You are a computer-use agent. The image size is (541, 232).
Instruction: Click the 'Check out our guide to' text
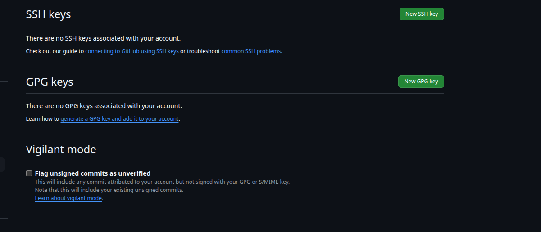55,51
